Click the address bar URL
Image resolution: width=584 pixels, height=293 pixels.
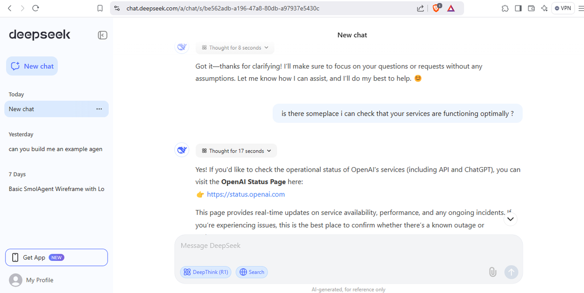pyautogui.click(x=222, y=8)
